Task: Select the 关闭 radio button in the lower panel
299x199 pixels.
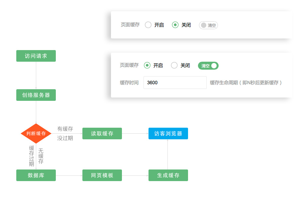Action: 174,65
